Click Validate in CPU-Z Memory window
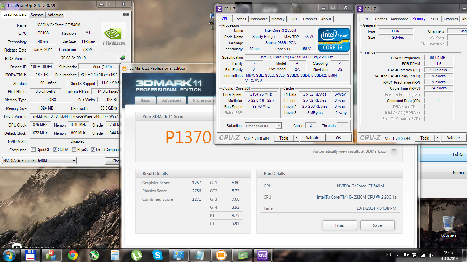 coord(453,138)
